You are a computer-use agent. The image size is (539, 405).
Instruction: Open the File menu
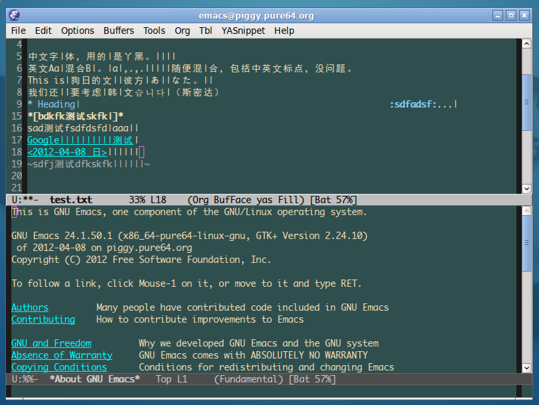pyautogui.click(x=18, y=31)
